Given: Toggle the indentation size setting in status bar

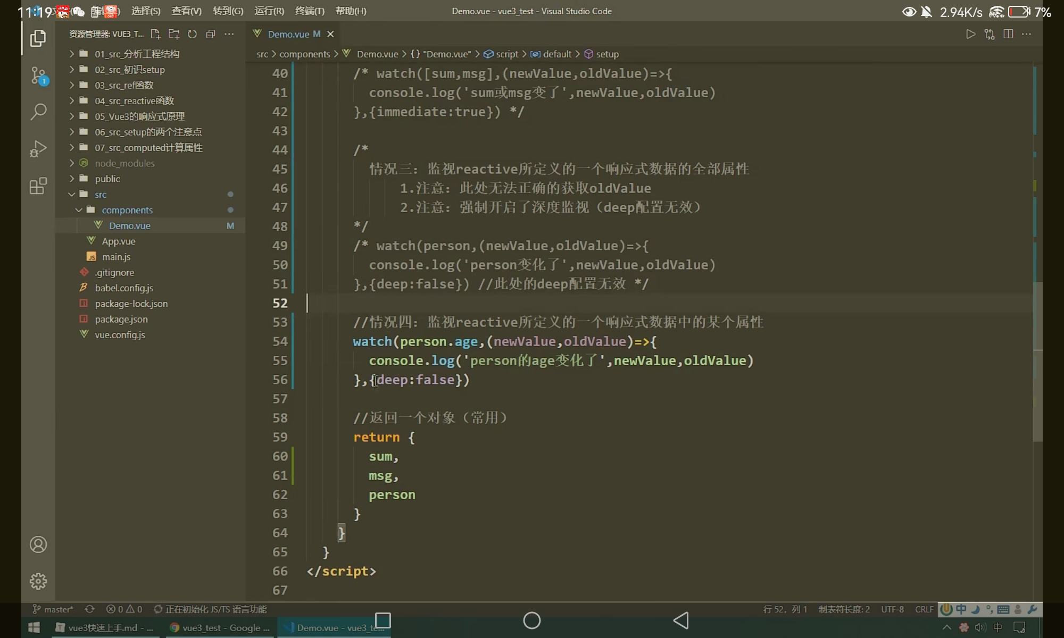Looking at the screenshot, I should point(844,609).
